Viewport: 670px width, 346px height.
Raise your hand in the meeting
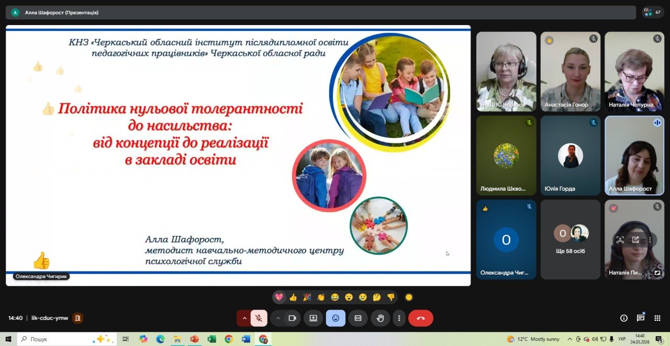coord(380,318)
